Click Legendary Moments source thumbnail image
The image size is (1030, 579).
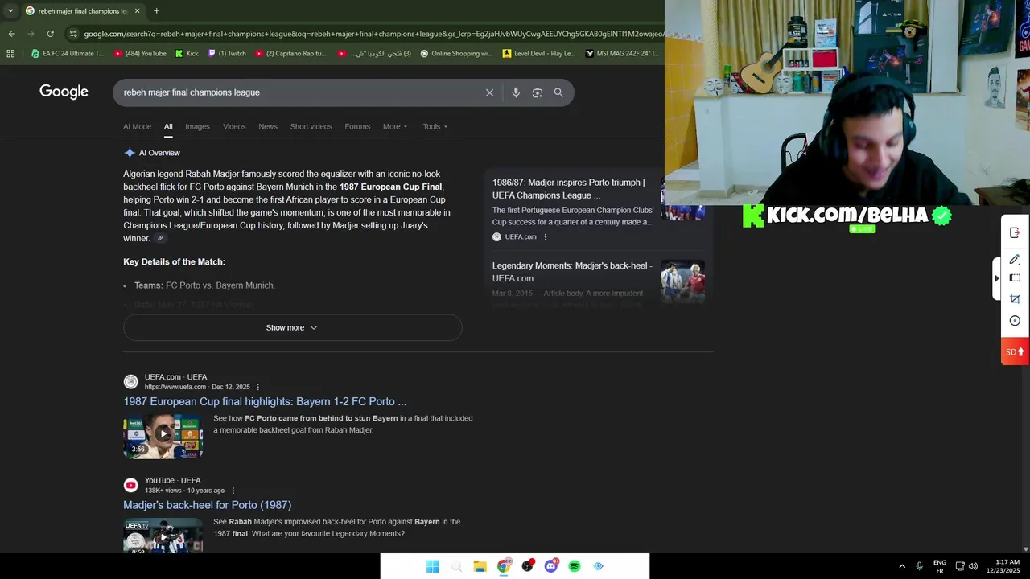pyautogui.click(x=682, y=281)
